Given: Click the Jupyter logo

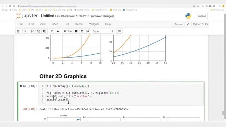Looking at the screenshot, I should (27, 16).
